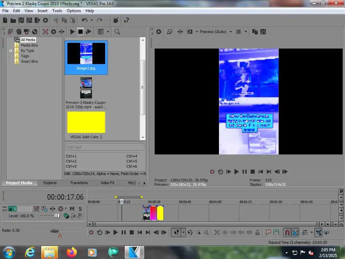Screen dimensions: 345x259
Task: Open Internet Explorer from the taskbar
Action: [30, 252]
